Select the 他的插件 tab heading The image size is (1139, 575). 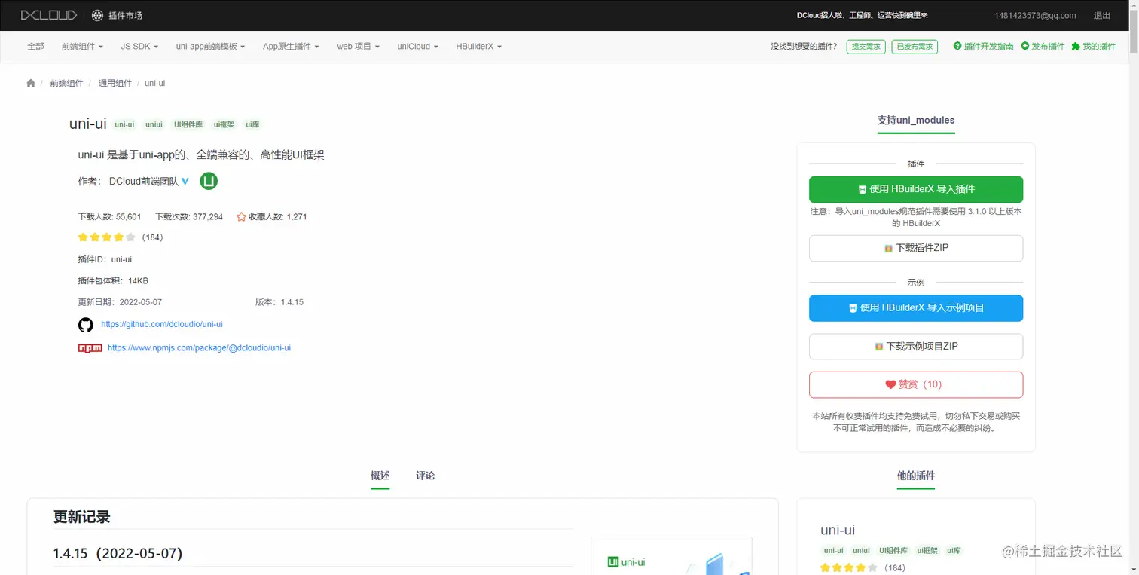tap(916, 476)
